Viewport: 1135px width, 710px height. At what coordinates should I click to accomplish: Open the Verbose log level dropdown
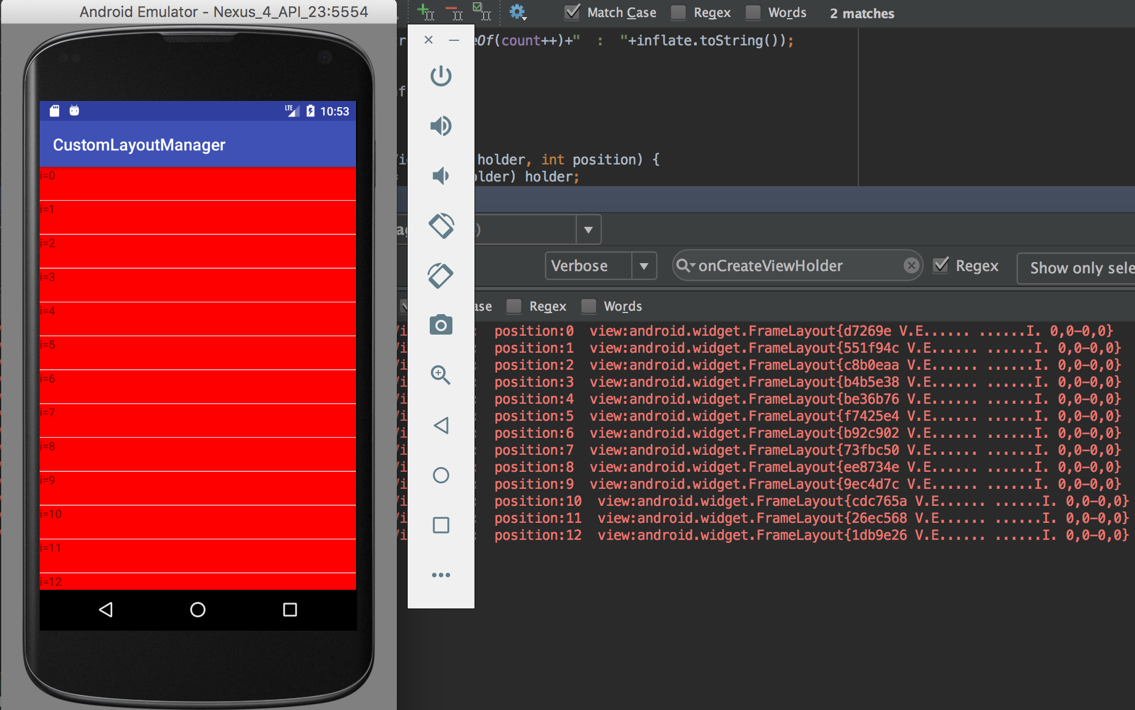(x=644, y=265)
